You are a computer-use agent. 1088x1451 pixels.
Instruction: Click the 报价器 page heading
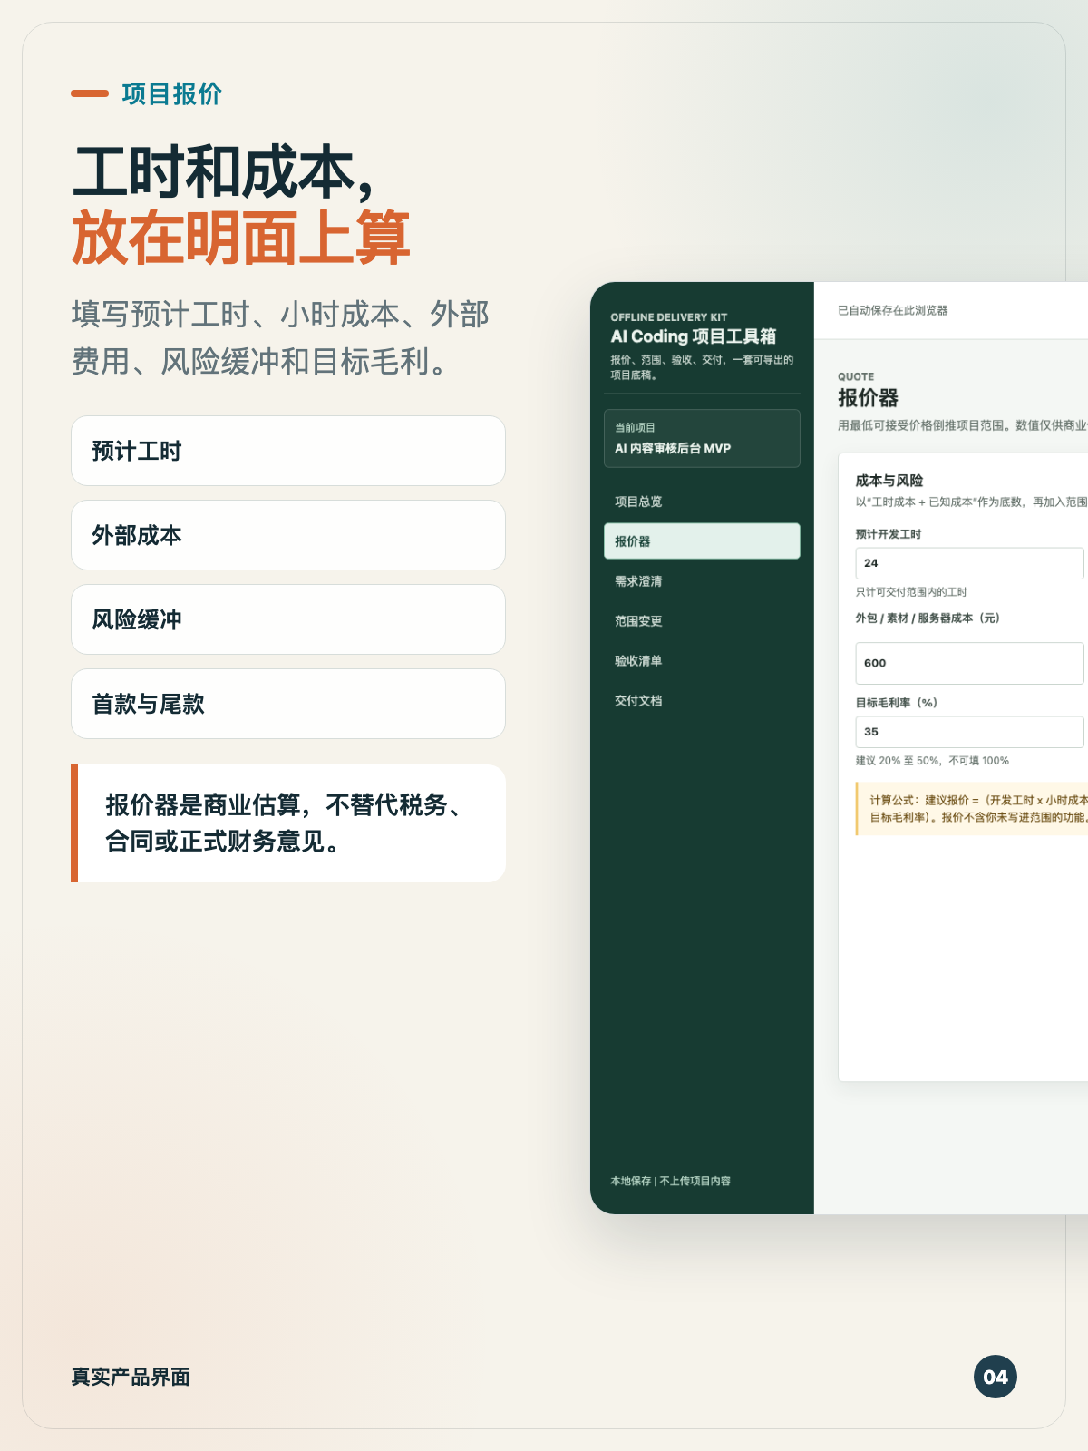[868, 398]
